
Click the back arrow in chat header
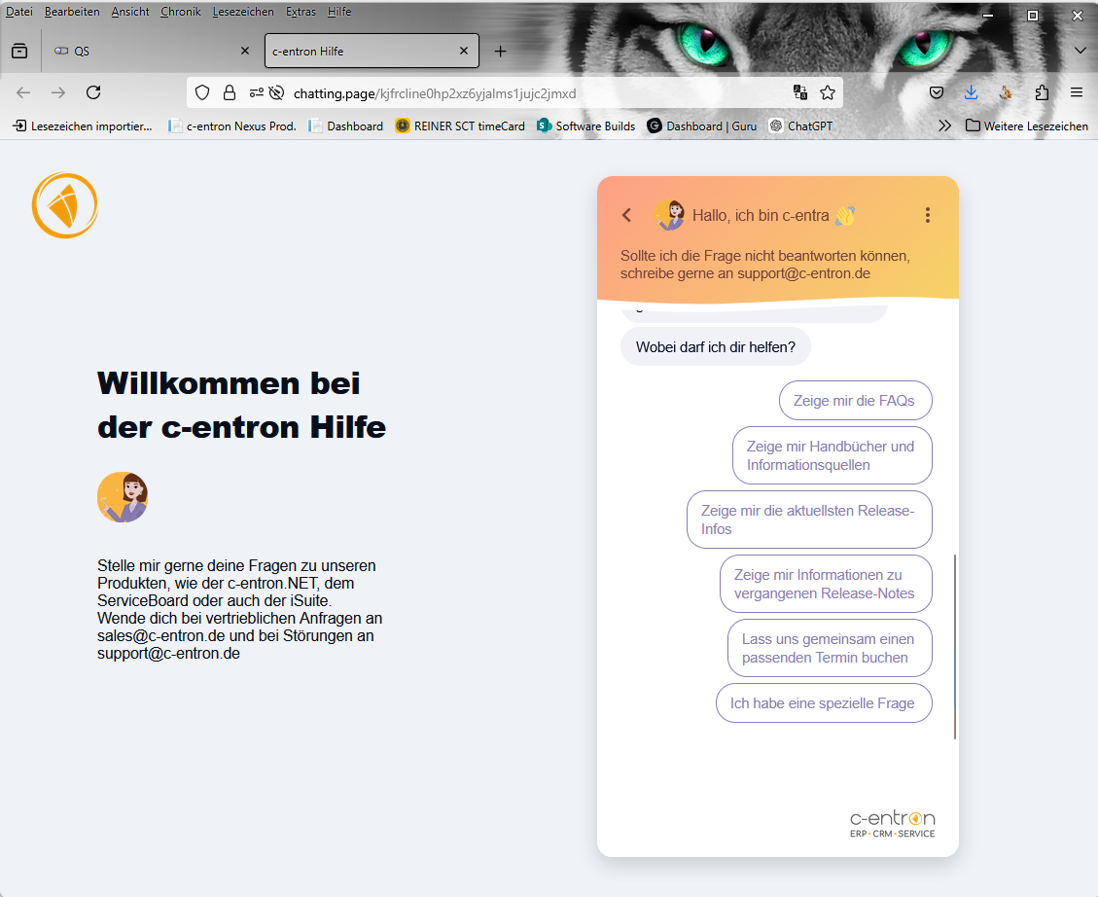(627, 215)
